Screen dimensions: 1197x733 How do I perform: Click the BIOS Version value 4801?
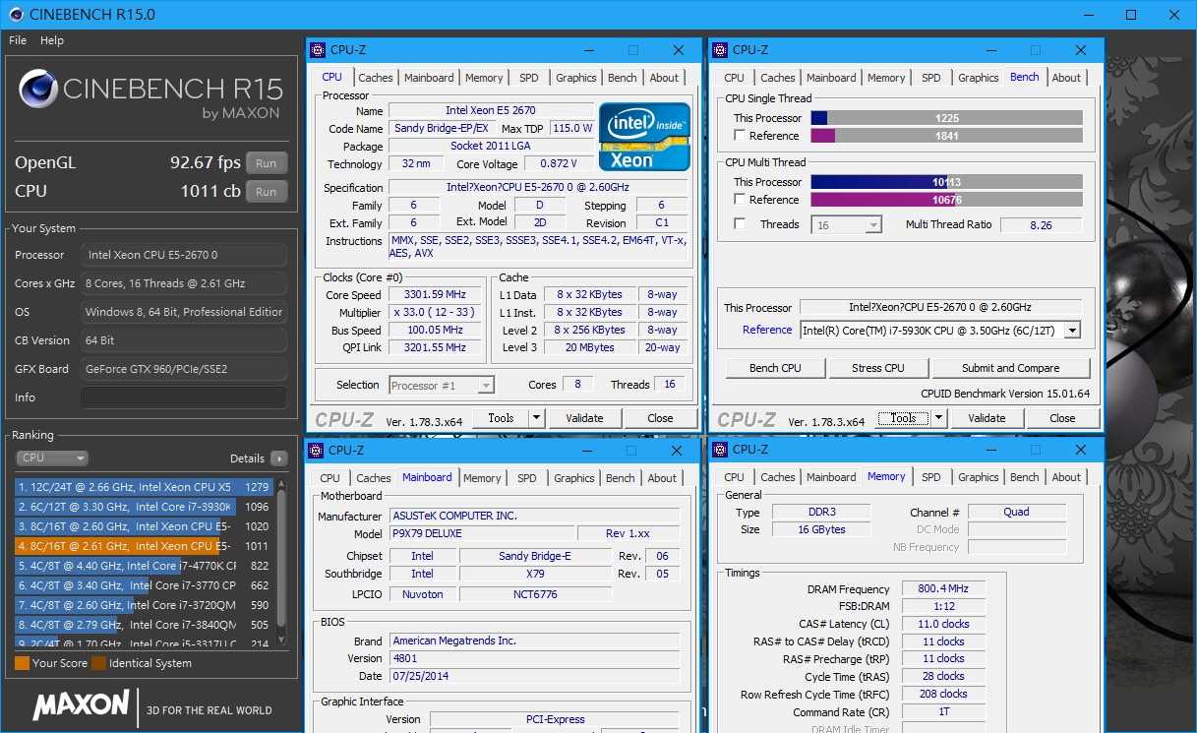click(x=535, y=659)
